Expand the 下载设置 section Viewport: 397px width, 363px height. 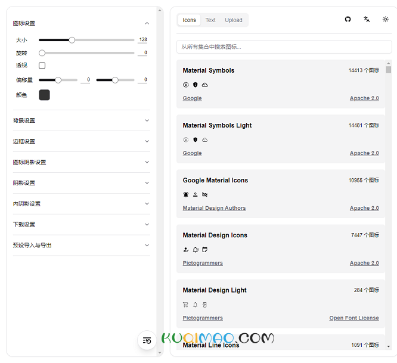pyautogui.click(x=81, y=224)
